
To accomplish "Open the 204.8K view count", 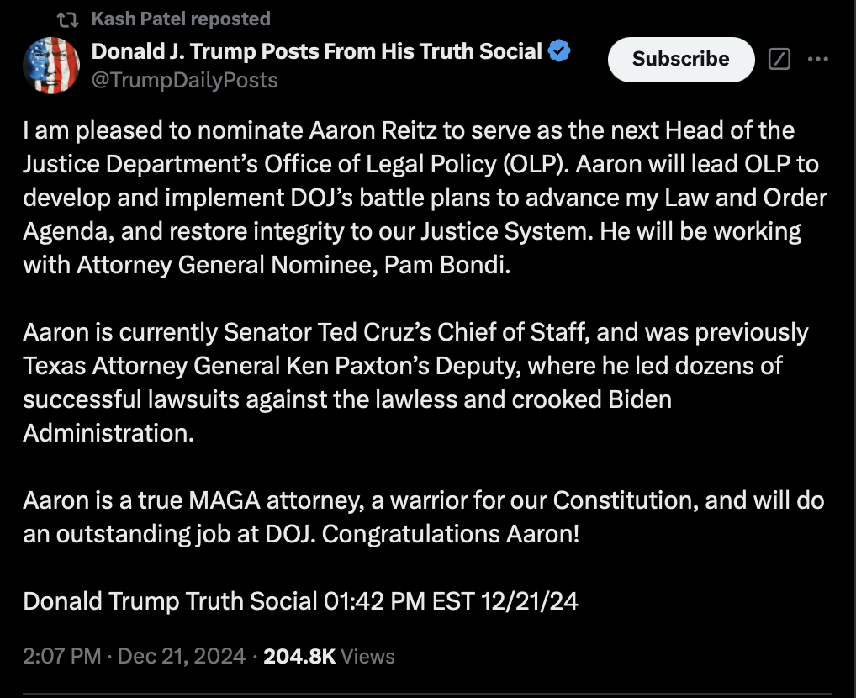I will pos(299,656).
